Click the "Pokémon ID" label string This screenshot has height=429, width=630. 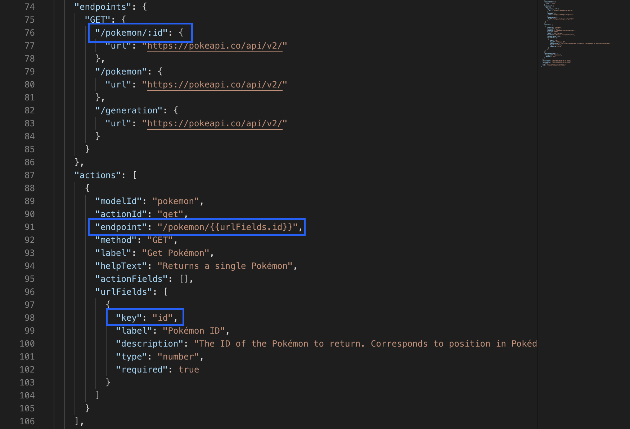[194, 331]
